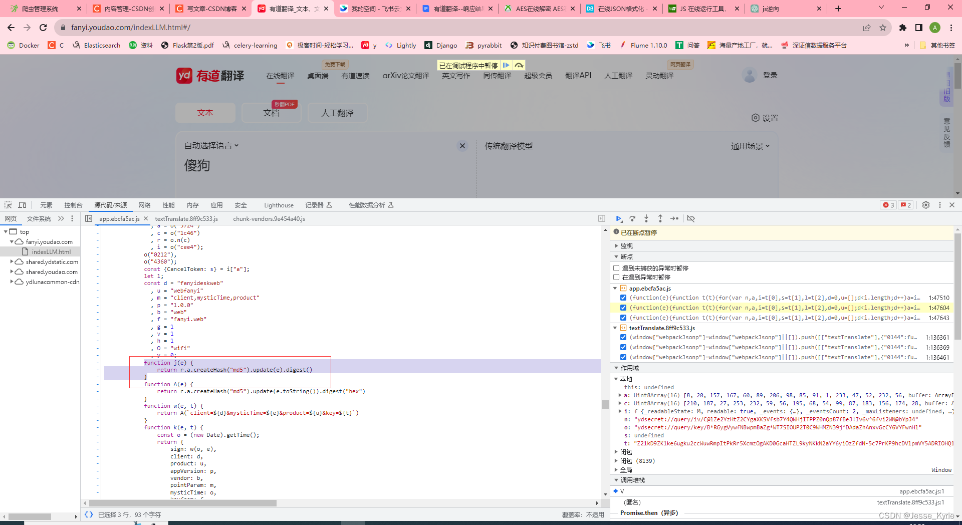962x525 pixels.
Task: Open a new browser tab
Action: (838, 9)
